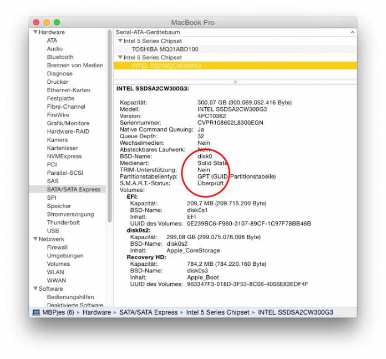Open WLAN under Netzwerk
Screen dimensions: 386x359
click(55, 272)
